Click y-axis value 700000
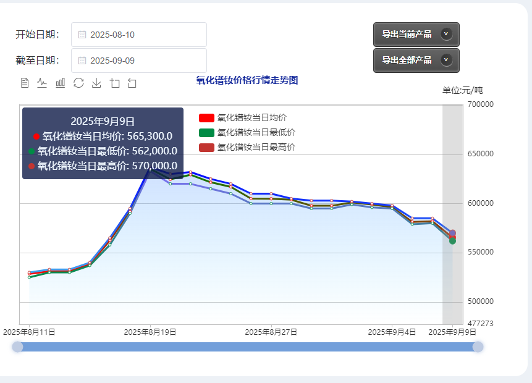532x383 pixels. pyautogui.click(x=481, y=104)
